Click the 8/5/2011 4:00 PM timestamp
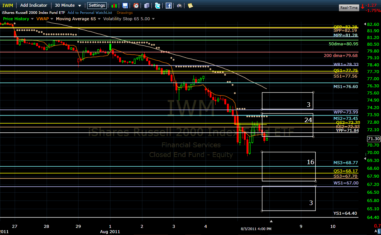The width and height of the screenshot is (381, 235). [x=256, y=229]
